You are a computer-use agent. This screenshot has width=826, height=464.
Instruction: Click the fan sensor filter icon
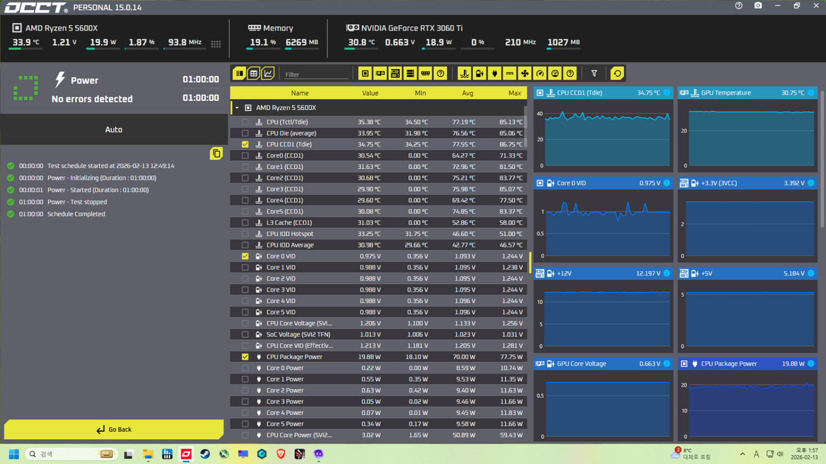524,74
